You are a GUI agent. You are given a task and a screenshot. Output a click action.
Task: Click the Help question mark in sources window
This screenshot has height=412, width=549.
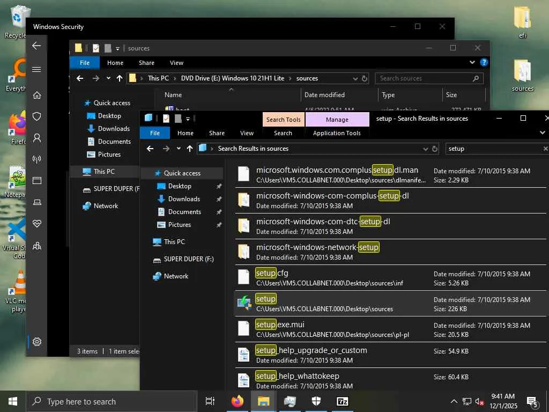[484, 62]
